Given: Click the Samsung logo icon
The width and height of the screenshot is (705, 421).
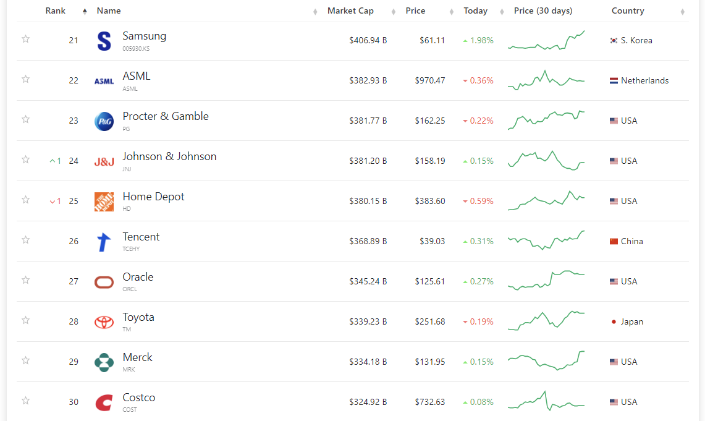Looking at the screenshot, I should click(x=104, y=41).
